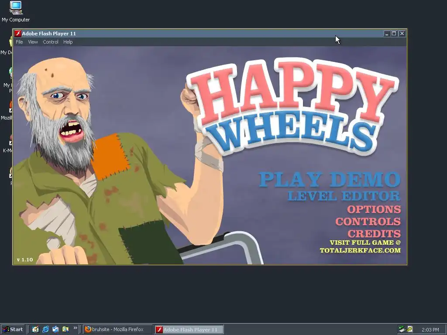Start the game with PLAY DEMO

click(330, 179)
